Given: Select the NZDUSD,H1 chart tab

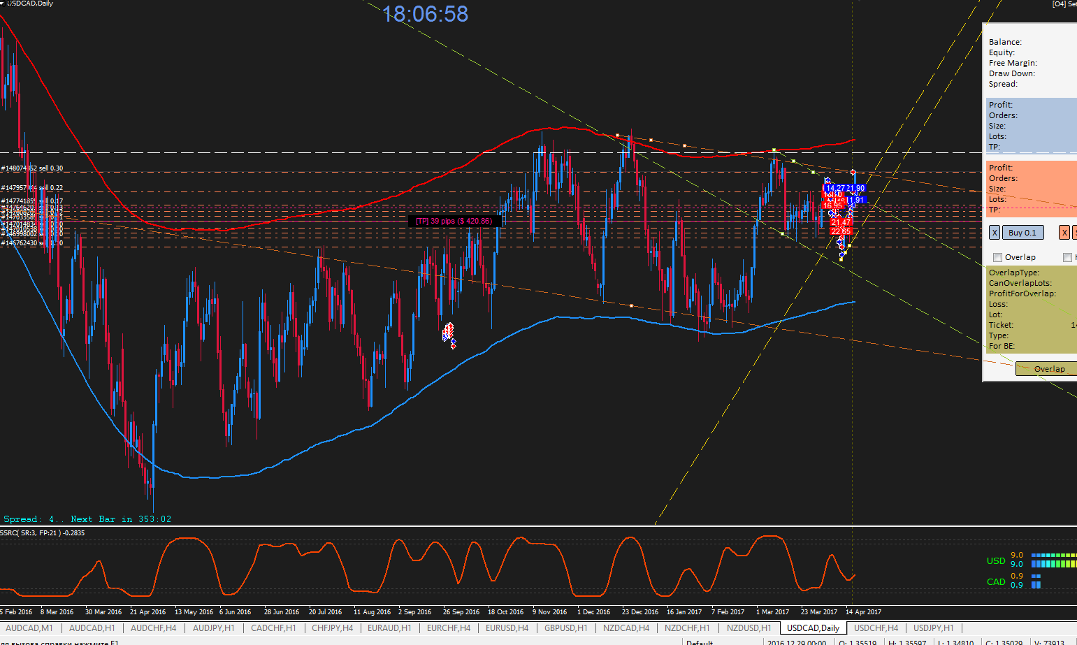Looking at the screenshot, I should 749,628.
